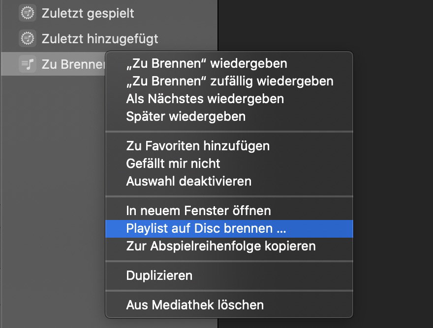Click Zu Favoriten hinzufügen

[198, 146]
